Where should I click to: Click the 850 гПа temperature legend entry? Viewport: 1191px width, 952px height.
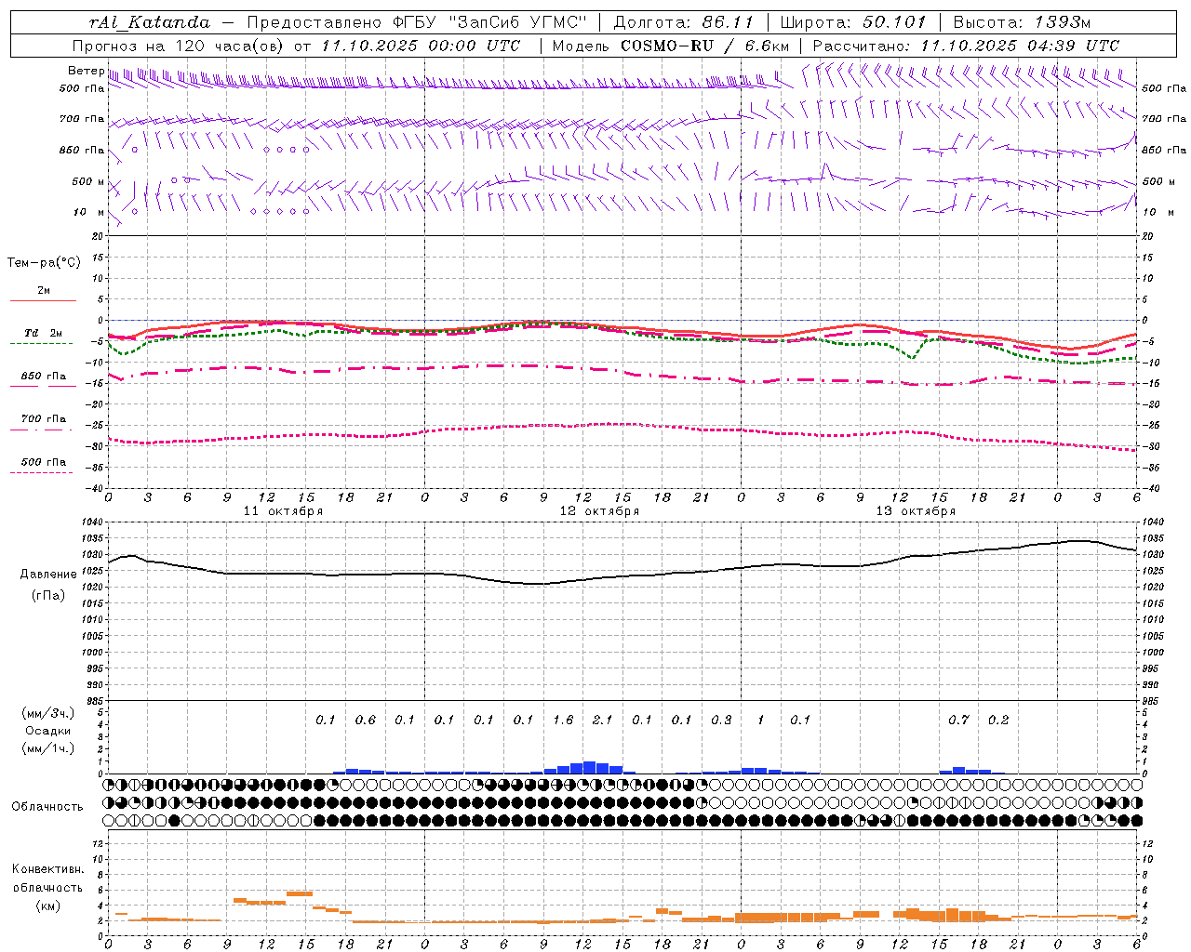pyautogui.click(x=43, y=377)
